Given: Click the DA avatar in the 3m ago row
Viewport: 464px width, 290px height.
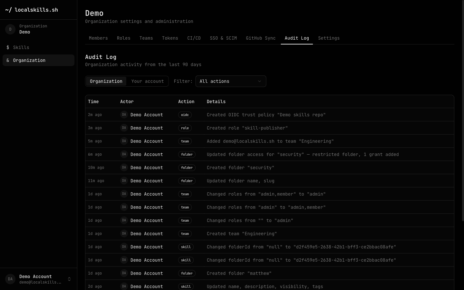Looking at the screenshot, I should click(124, 128).
